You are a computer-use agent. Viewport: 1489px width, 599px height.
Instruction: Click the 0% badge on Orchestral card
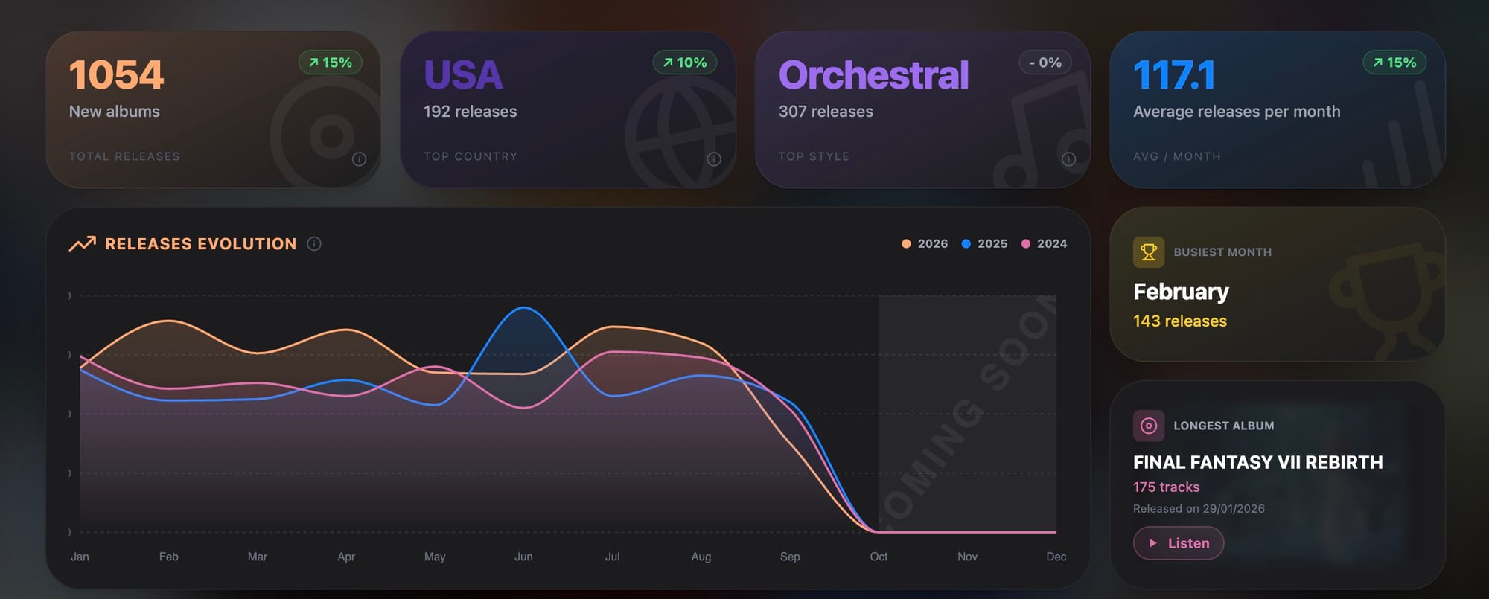1045,63
